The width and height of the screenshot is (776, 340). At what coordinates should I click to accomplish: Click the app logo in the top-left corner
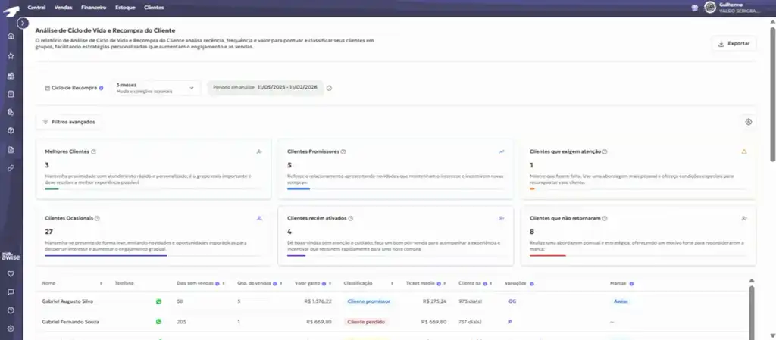[x=11, y=11]
